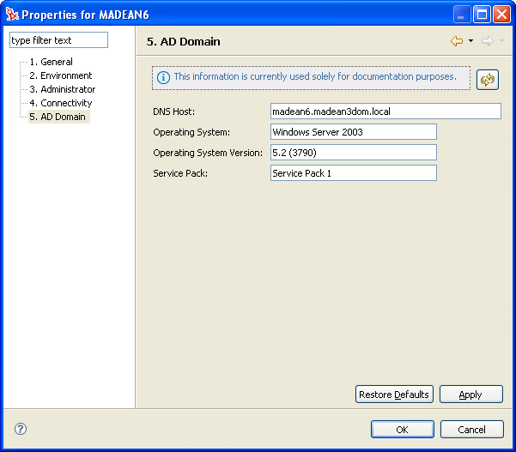Select 2. Environment in the tree

61,75
